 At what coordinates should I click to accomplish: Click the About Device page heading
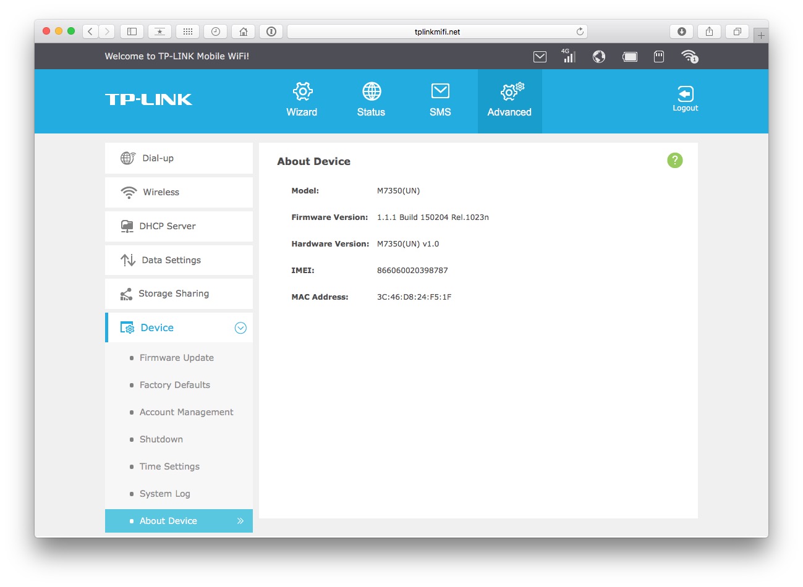314,161
